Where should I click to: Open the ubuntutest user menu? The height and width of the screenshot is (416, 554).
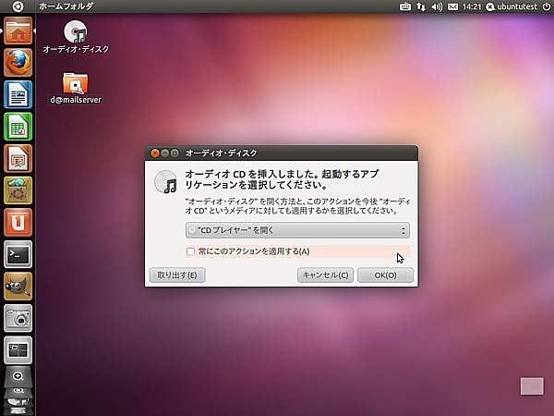click(512, 6)
